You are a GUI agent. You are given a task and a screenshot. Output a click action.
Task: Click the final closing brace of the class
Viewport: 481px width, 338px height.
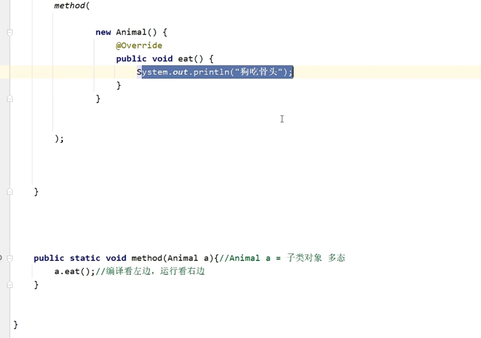(x=16, y=325)
